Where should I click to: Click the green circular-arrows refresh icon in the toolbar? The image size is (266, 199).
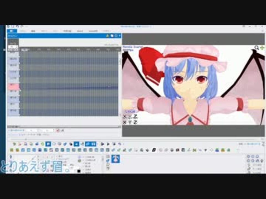(x=43, y=144)
